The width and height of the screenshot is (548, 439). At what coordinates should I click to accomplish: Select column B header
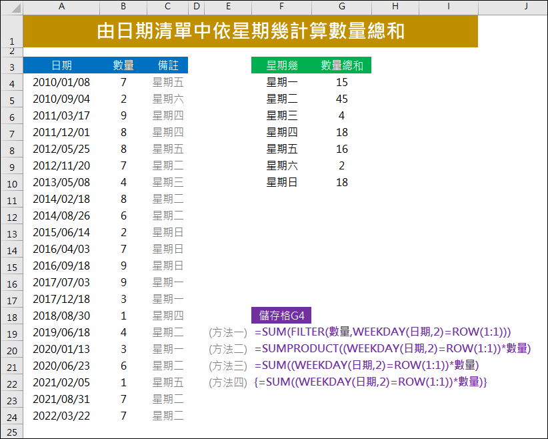123,6
